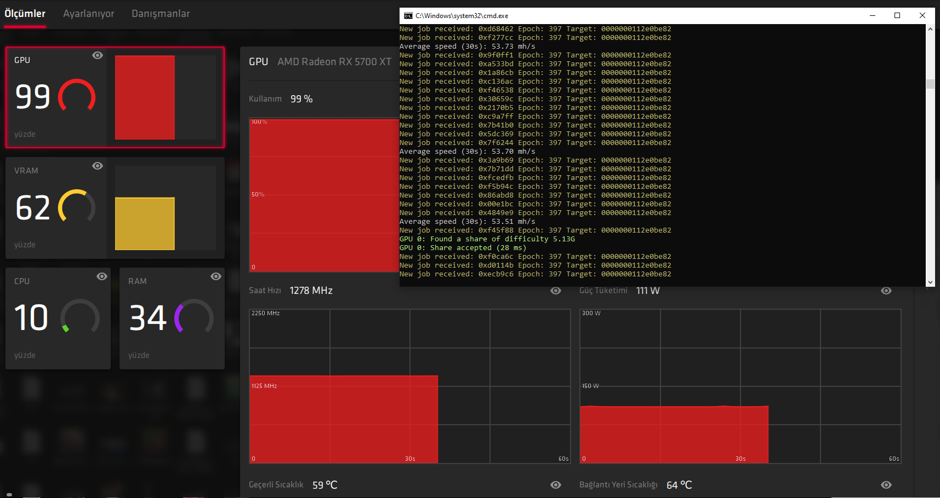
Task: Click the cmd scrollbar down arrow
Action: (x=930, y=282)
